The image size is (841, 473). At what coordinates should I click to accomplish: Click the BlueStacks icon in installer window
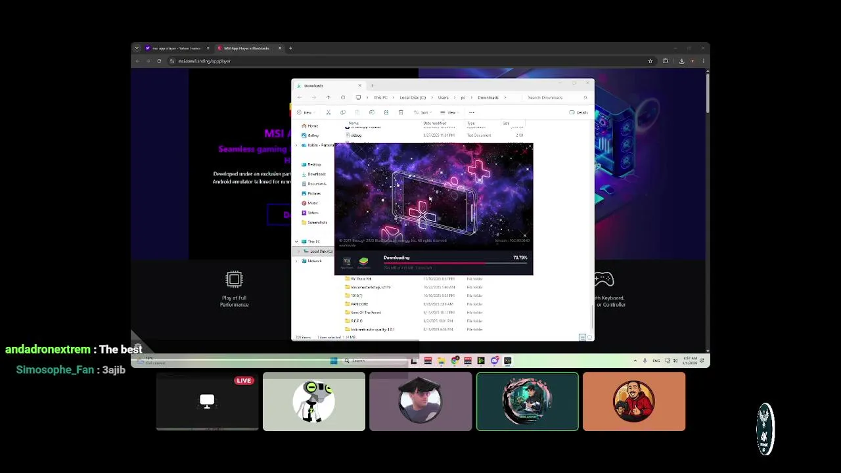(363, 262)
